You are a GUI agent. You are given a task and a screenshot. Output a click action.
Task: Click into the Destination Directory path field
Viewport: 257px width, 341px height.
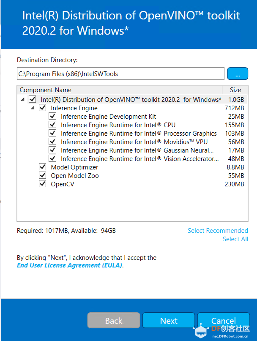click(x=120, y=74)
